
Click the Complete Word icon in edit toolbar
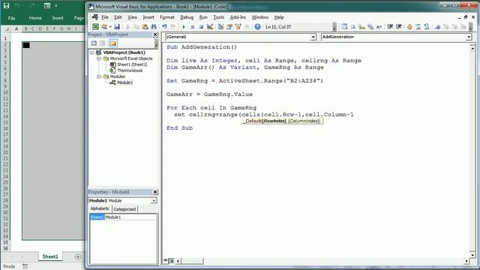coord(379,27)
